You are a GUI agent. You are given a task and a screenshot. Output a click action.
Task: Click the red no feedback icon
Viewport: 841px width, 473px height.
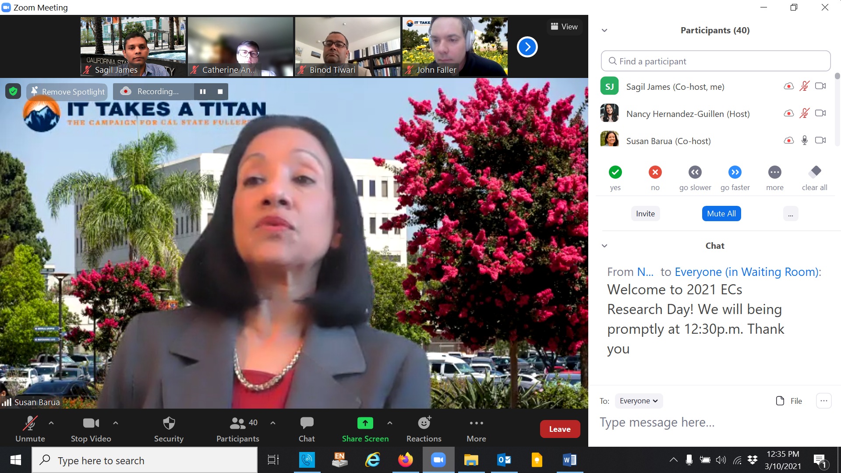point(655,172)
